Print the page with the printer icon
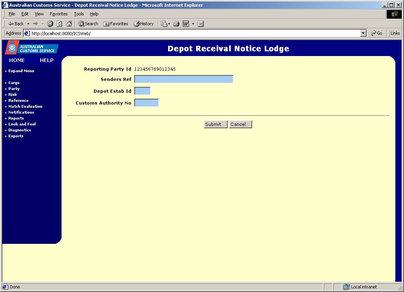The width and height of the screenshot is (404, 292). coord(176,24)
